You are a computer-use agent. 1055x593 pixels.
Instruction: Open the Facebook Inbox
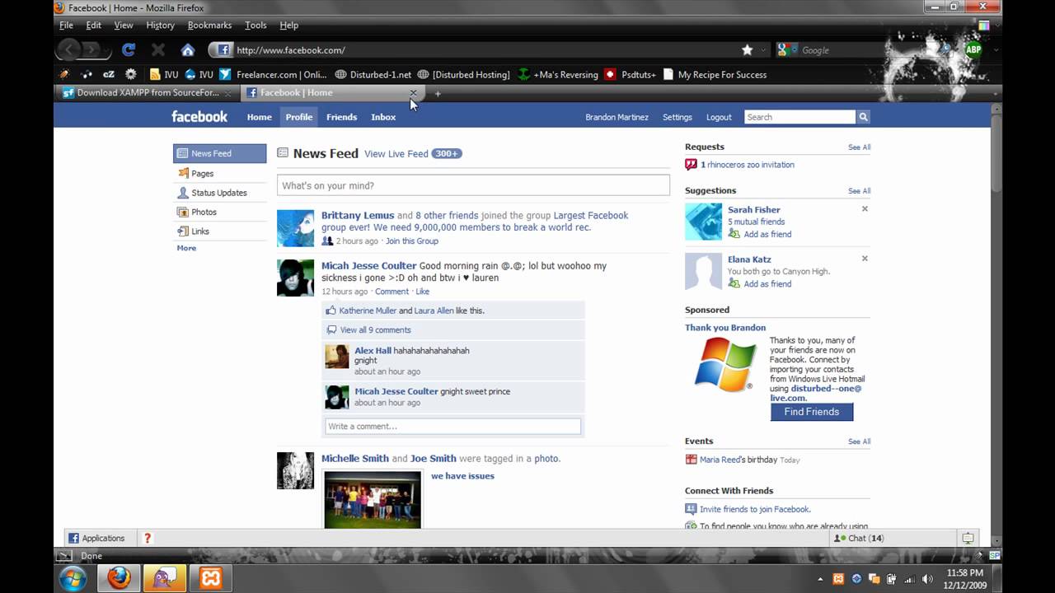pos(383,117)
